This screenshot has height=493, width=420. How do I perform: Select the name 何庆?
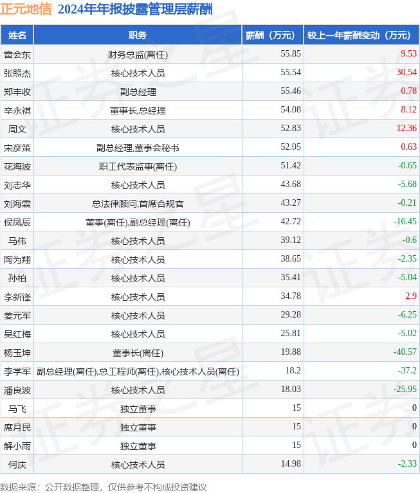[x=17, y=465]
